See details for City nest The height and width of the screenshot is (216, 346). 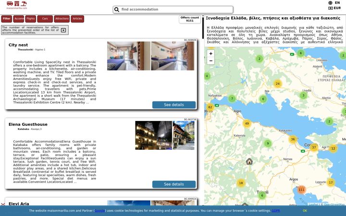coord(174,105)
